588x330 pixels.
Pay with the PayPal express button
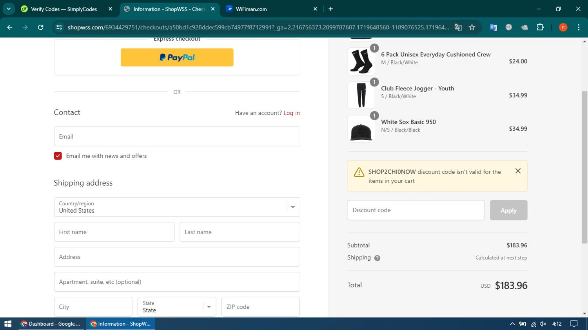[x=177, y=58]
